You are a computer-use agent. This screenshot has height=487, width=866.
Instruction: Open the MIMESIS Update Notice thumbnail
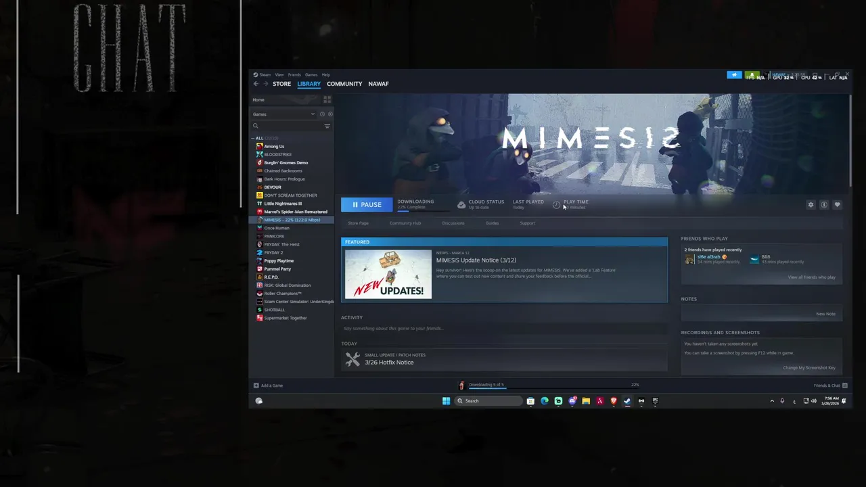pyautogui.click(x=388, y=274)
